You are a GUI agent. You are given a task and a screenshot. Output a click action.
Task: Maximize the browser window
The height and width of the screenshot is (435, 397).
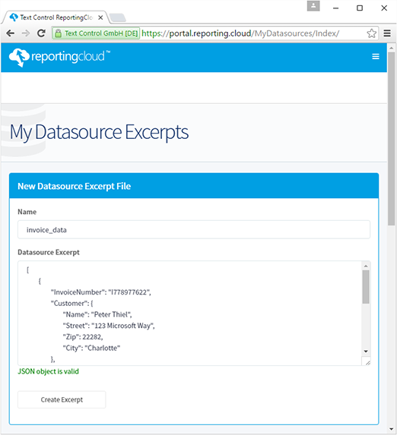pos(360,8)
